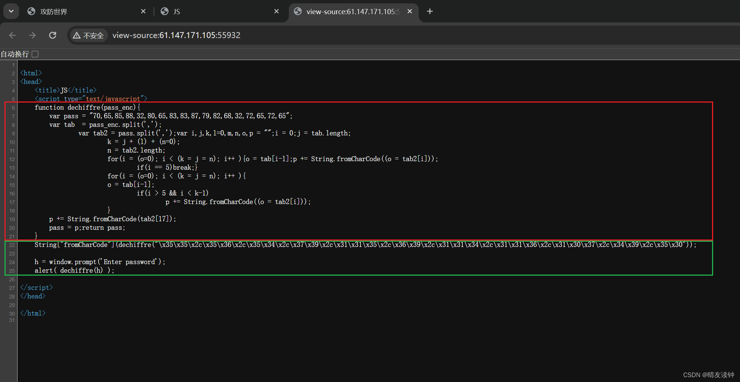Click the forward navigation arrow
Screen dimensions: 740x382
point(32,35)
